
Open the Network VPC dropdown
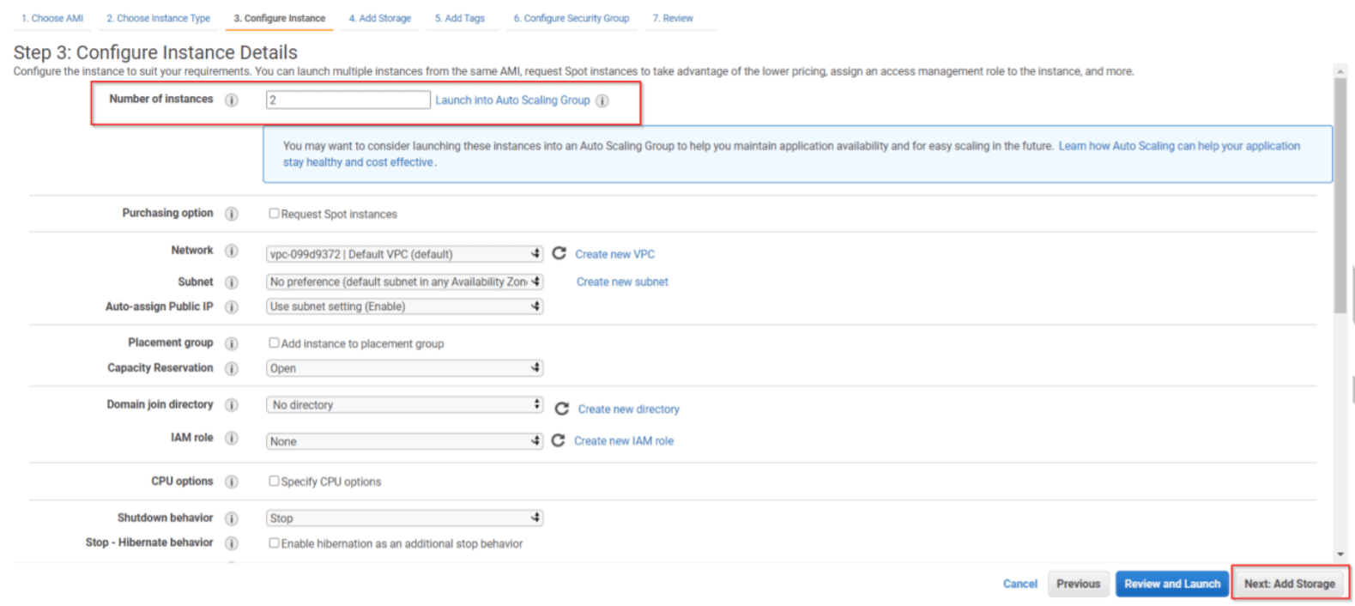(404, 254)
